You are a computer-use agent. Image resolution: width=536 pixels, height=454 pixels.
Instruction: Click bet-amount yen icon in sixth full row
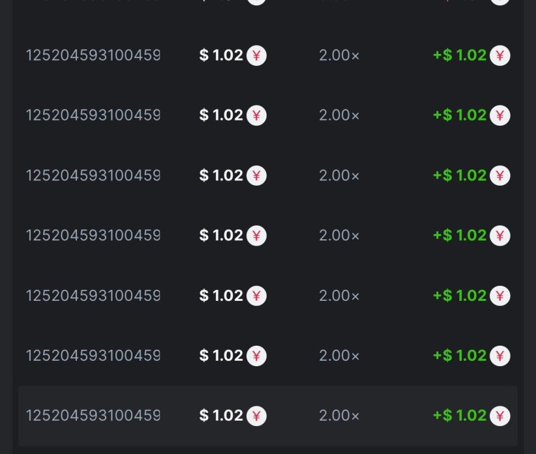click(256, 355)
